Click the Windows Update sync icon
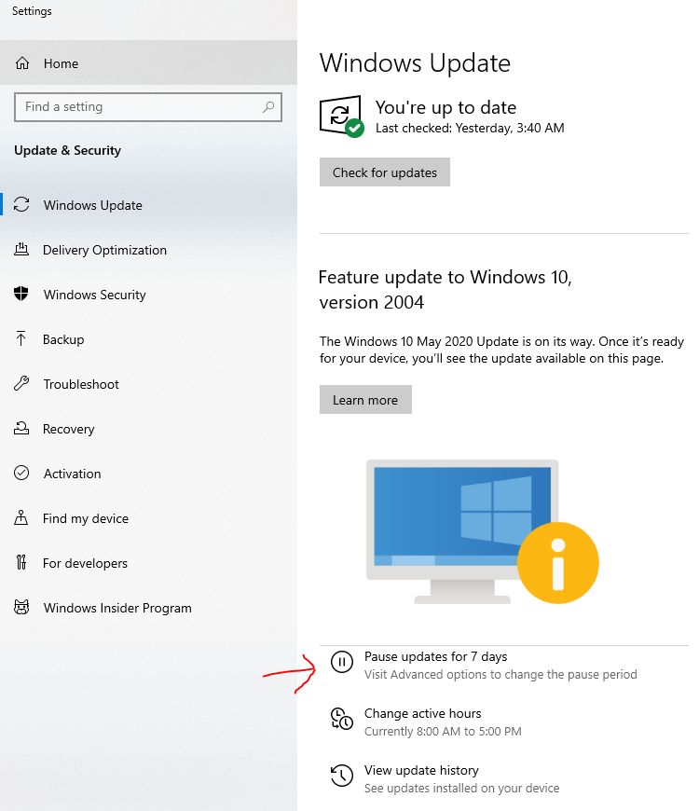 pos(22,205)
